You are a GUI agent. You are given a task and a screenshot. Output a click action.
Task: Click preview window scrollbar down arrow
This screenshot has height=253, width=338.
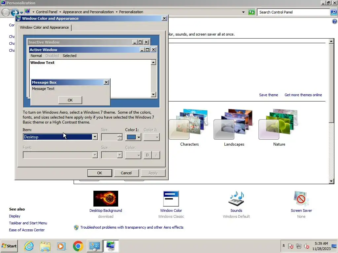(153, 95)
